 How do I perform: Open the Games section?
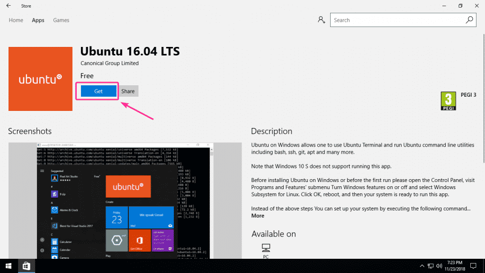pos(61,20)
